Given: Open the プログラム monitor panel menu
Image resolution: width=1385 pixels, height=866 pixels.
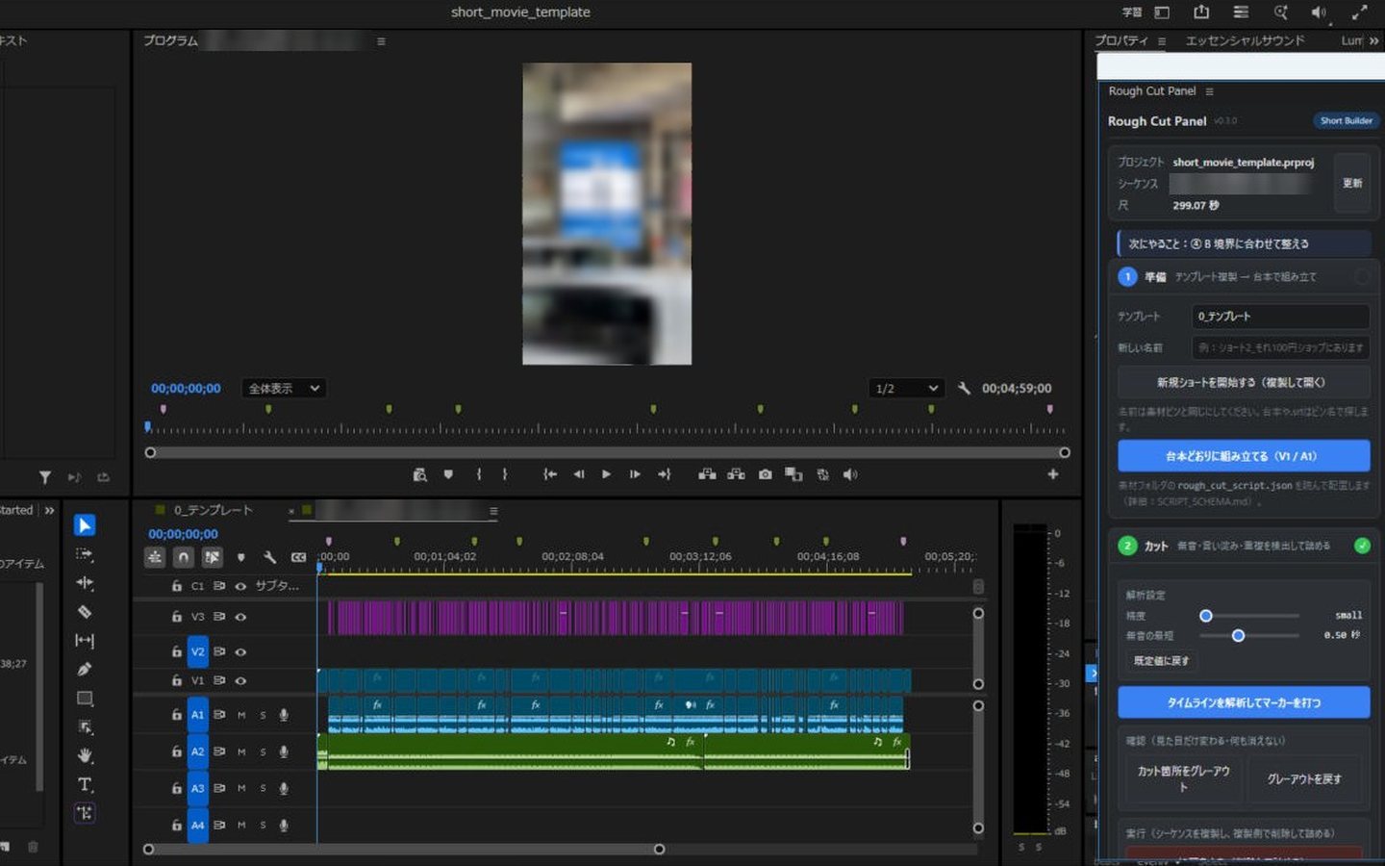Looking at the screenshot, I should pos(381,41).
